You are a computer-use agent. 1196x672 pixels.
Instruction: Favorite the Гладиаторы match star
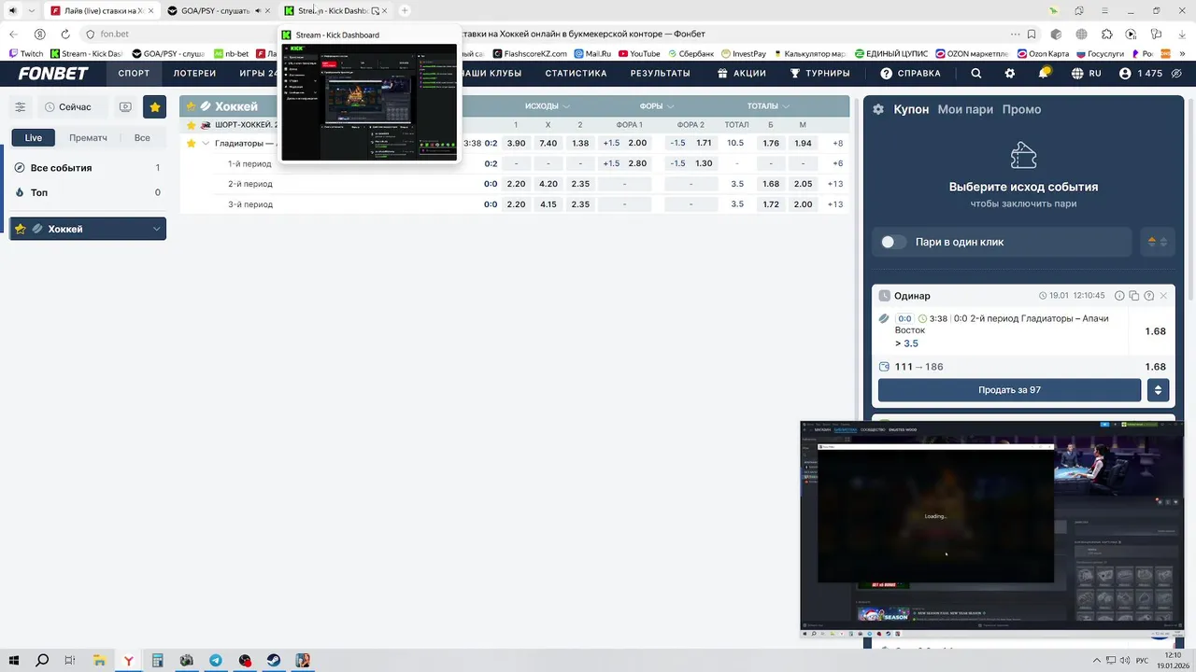[191, 144]
